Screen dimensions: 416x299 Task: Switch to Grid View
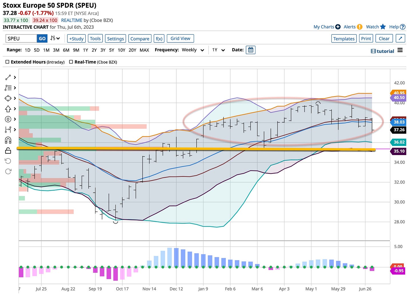click(x=180, y=38)
